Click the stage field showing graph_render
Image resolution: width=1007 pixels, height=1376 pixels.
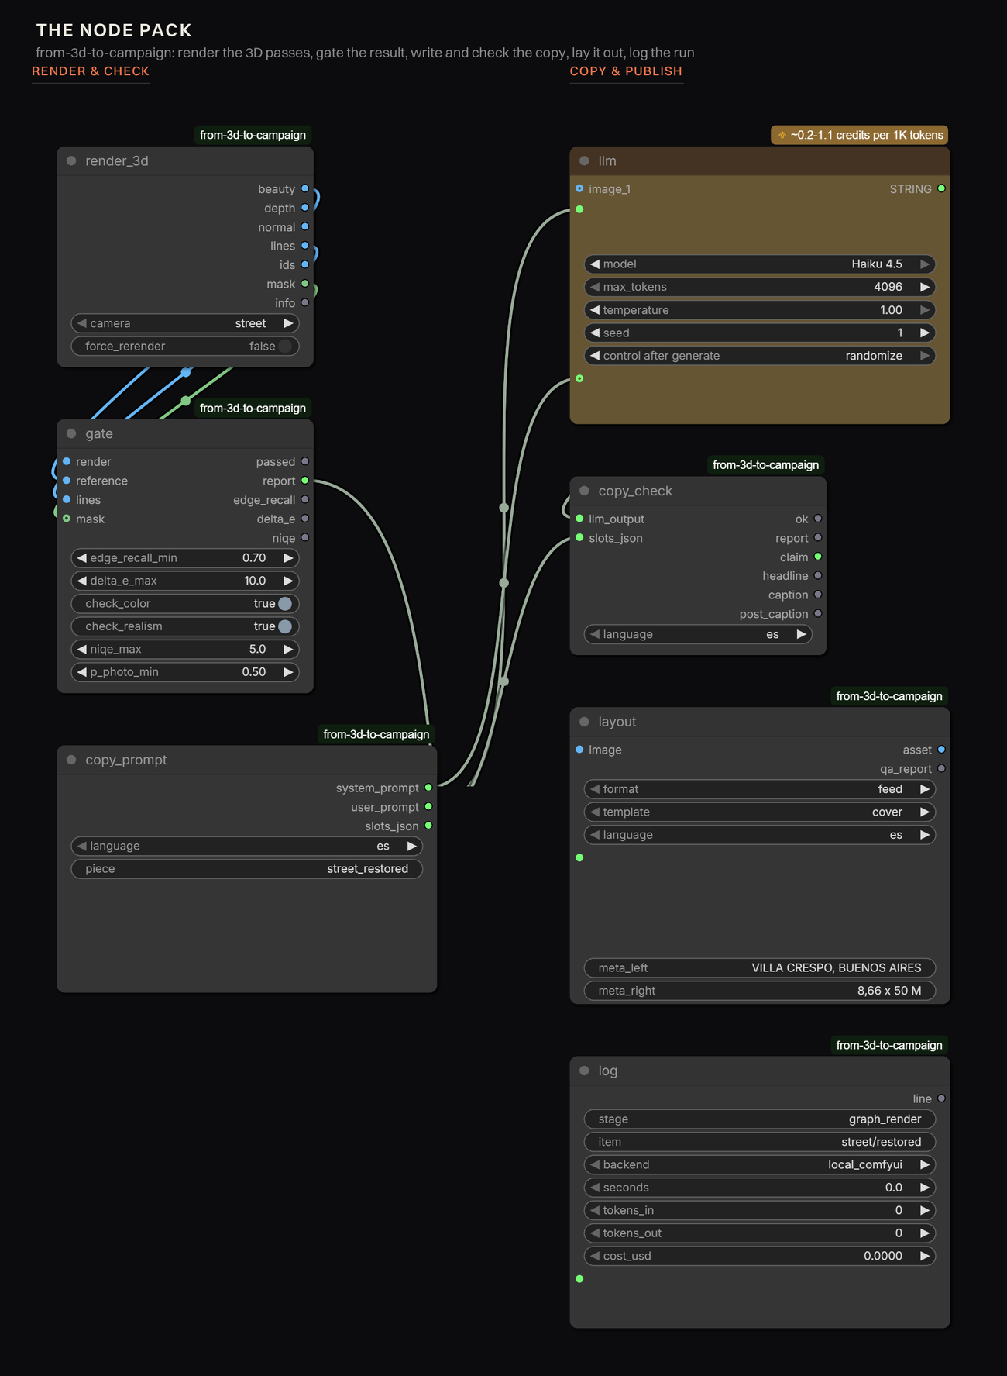[x=760, y=1119]
